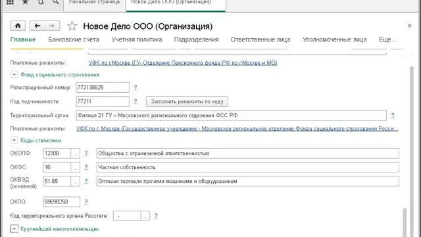Show help for Росстат territorial code
The image size is (421, 237).
point(156,216)
